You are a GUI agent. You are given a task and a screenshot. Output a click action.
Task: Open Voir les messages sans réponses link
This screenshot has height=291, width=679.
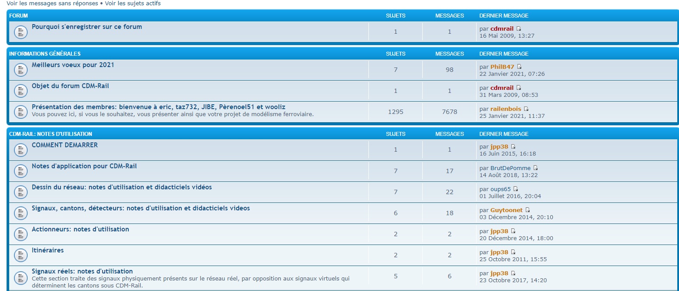click(x=53, y=4)
